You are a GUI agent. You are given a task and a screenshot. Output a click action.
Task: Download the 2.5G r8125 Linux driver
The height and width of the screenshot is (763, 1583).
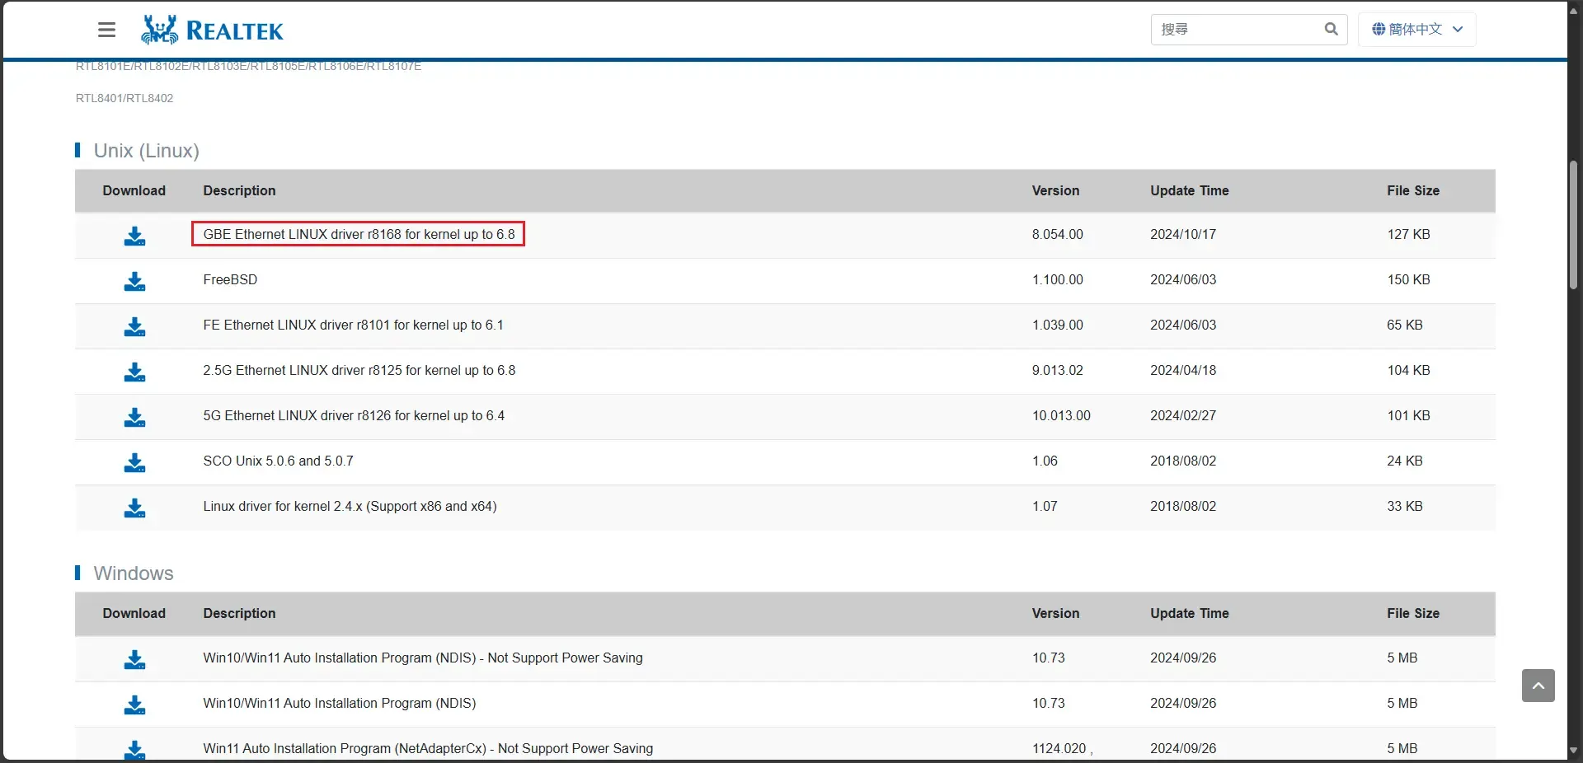point(134,372)
